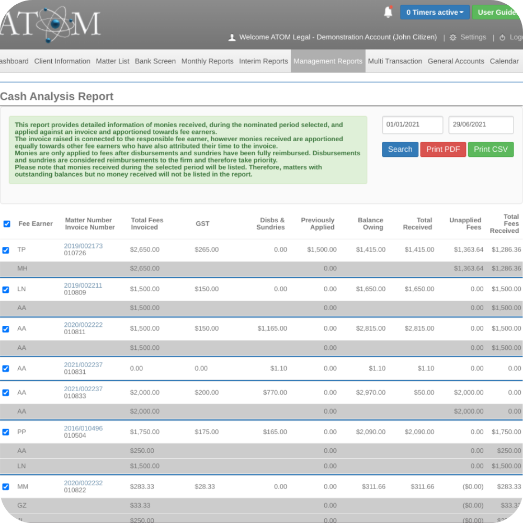Expand the 0 Timers active dropdown
This screenshot has height=523, width=523.
(x=435, y=12)
